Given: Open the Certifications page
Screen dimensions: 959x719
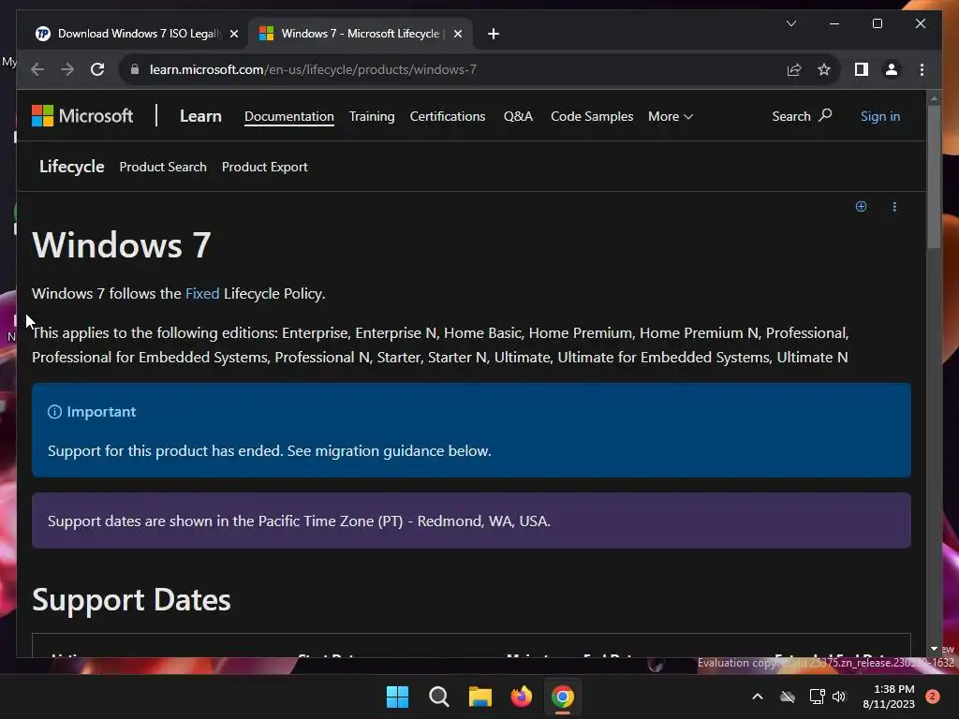Looking at the screenshot, I should tap(448, 116).
